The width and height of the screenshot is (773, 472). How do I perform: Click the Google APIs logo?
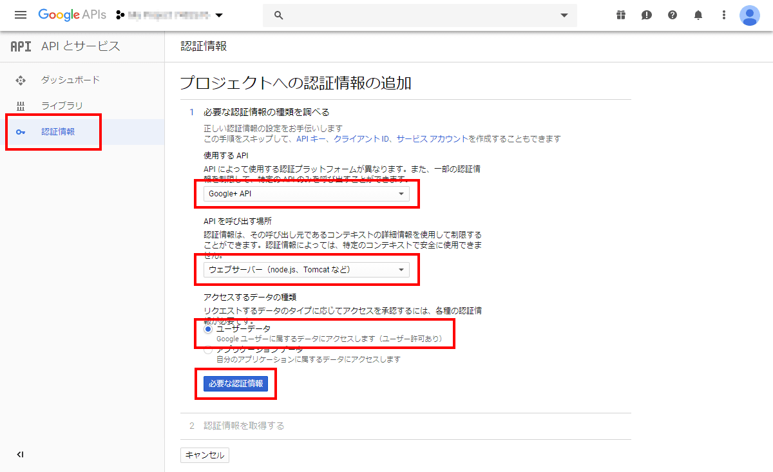[x=72, y=15]
